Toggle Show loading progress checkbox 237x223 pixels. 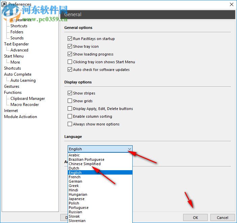[70, 54]
